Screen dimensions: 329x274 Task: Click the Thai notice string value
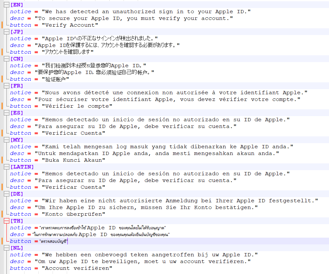103,228
